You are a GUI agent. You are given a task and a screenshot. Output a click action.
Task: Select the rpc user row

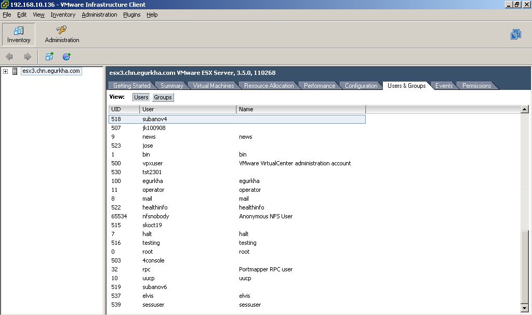[237, 269]
